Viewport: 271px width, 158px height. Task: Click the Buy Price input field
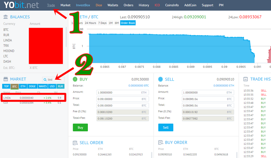point(123,99)
